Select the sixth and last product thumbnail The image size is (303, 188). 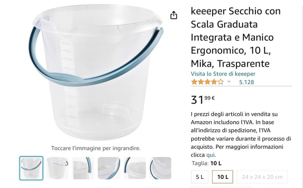tap(161, 168)
